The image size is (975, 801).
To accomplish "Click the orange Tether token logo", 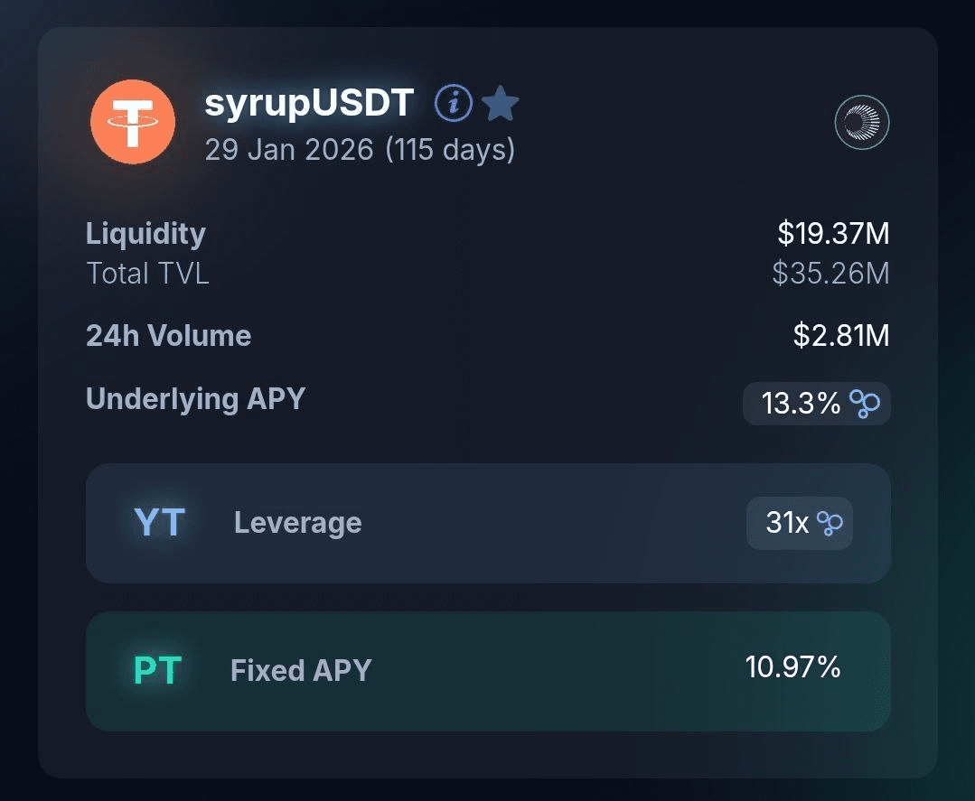I will pyautogui.click(x=133, y=122).
